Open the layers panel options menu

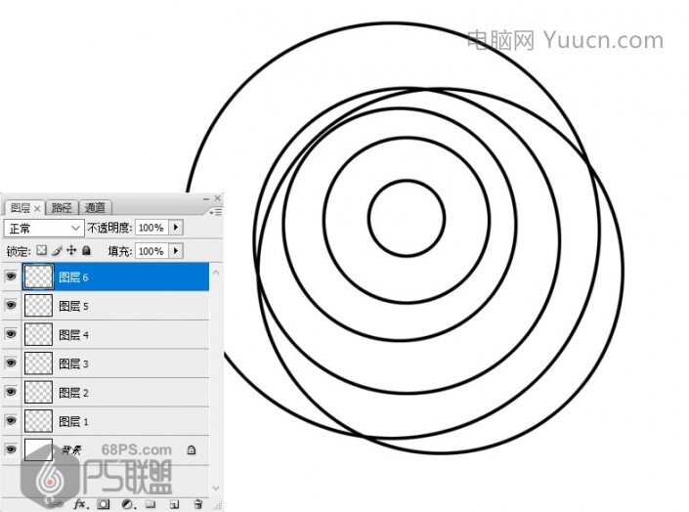click(216, 212)
